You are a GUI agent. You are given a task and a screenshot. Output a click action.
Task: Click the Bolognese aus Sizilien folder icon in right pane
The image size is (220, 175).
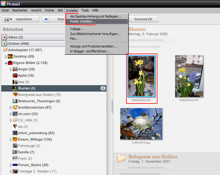[x=121, y=158]
